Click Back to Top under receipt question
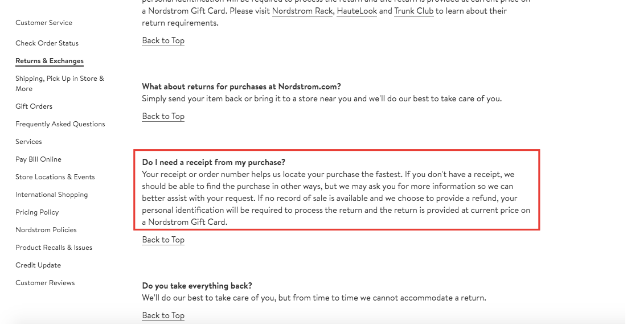 coord(163,240)
